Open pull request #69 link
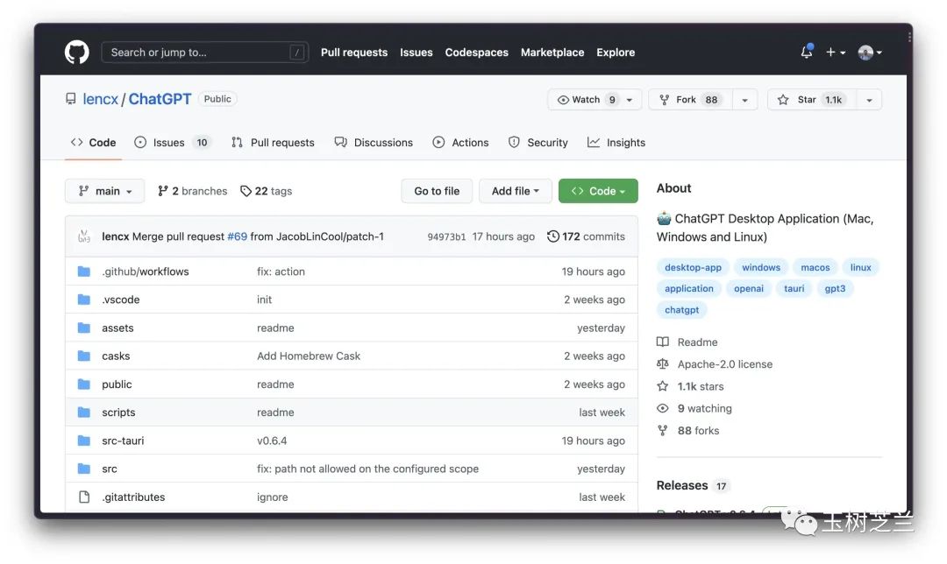 coord(238,237)
